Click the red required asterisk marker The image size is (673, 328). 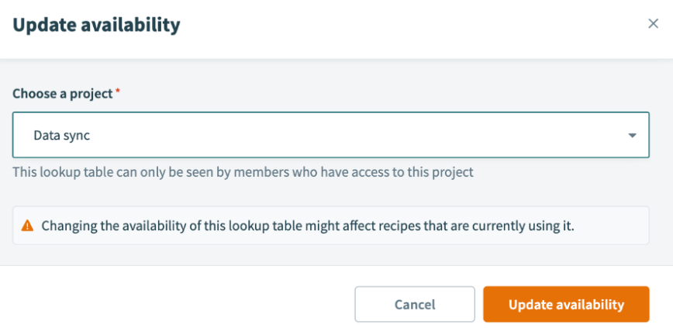tap(118, 92)
